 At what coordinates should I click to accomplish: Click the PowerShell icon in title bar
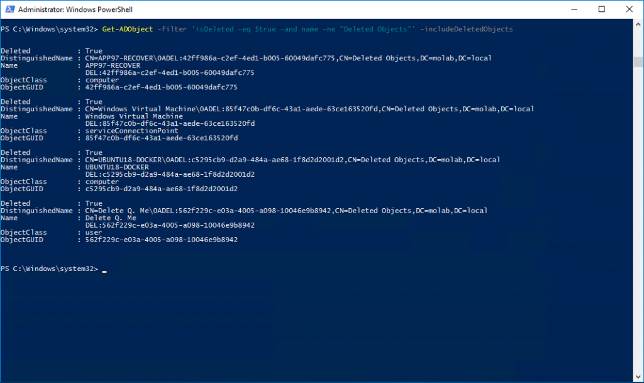[9, 9]
